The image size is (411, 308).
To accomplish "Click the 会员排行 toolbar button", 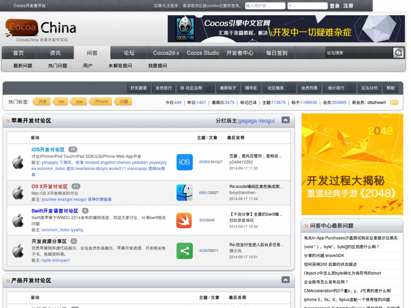I will click(164, 88).
